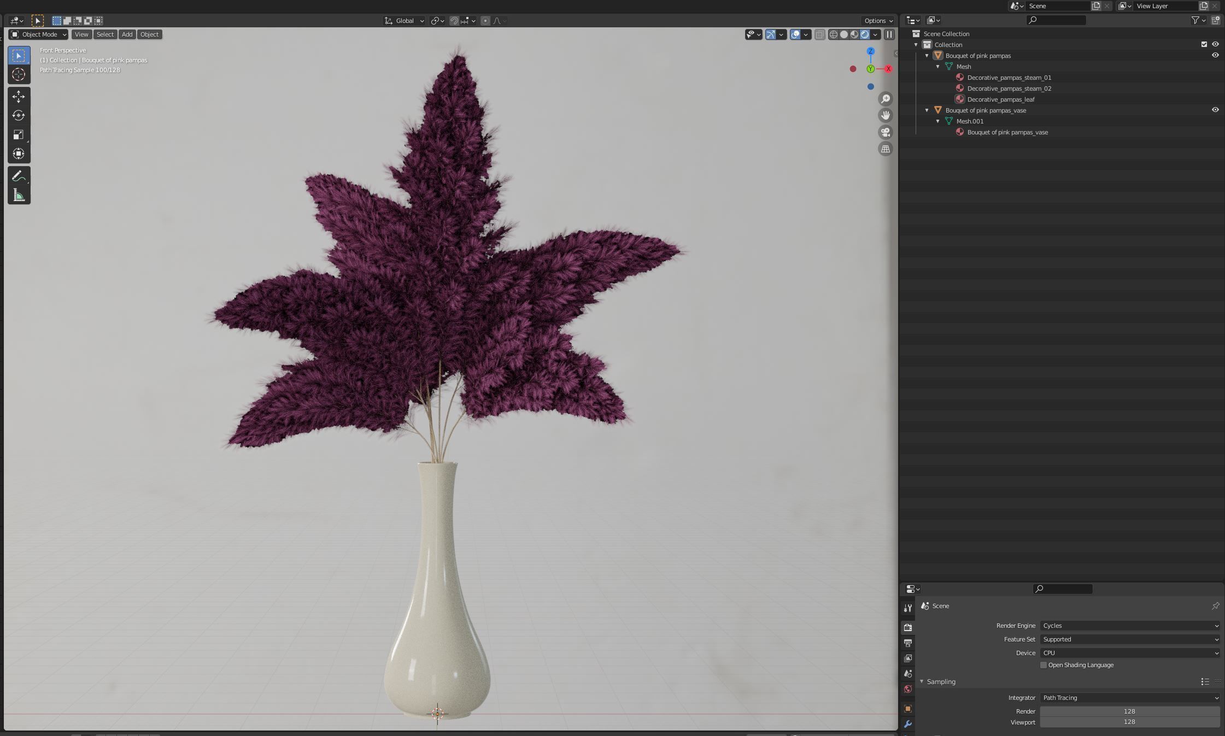1225x736 pixels.
Task: Select Decorative_pampas_steam_01 material
Action: [1009, 78]
